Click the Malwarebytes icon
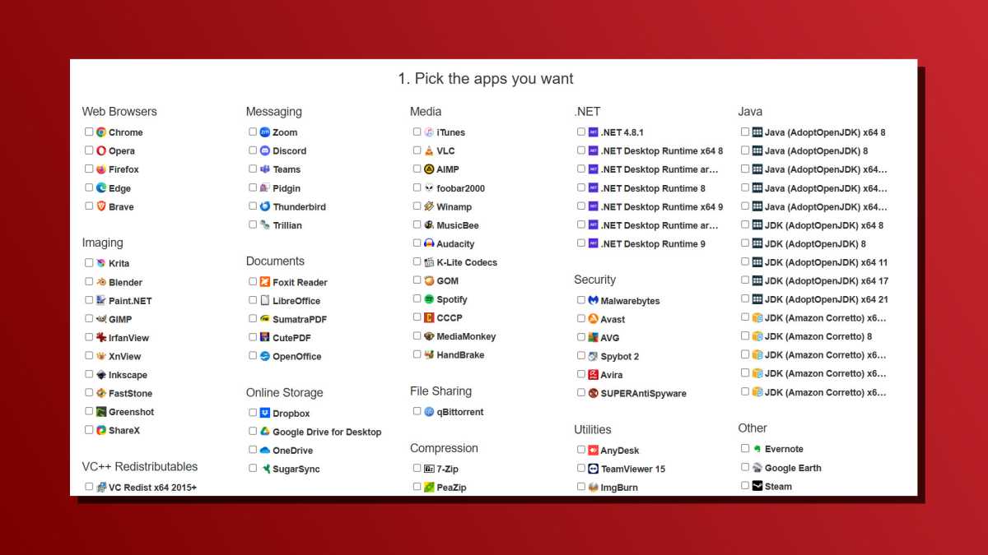Screen dimensions: 988x555 593,300
